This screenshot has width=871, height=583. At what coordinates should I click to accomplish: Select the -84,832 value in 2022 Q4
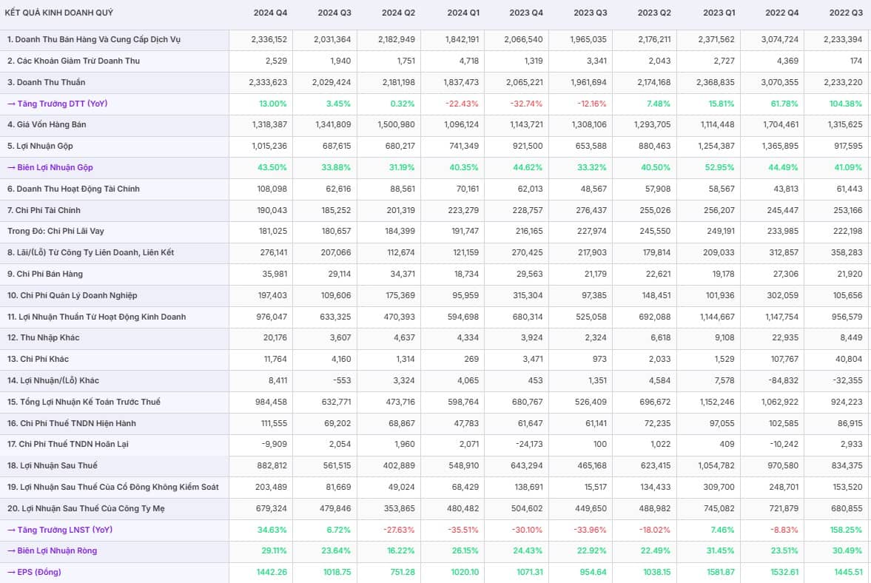(x=784, y=381)
